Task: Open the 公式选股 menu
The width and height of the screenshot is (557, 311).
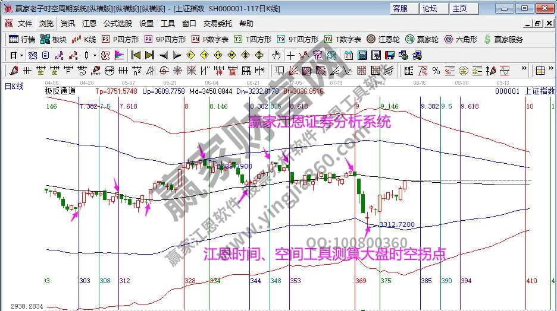Action: tap(117, 24)
